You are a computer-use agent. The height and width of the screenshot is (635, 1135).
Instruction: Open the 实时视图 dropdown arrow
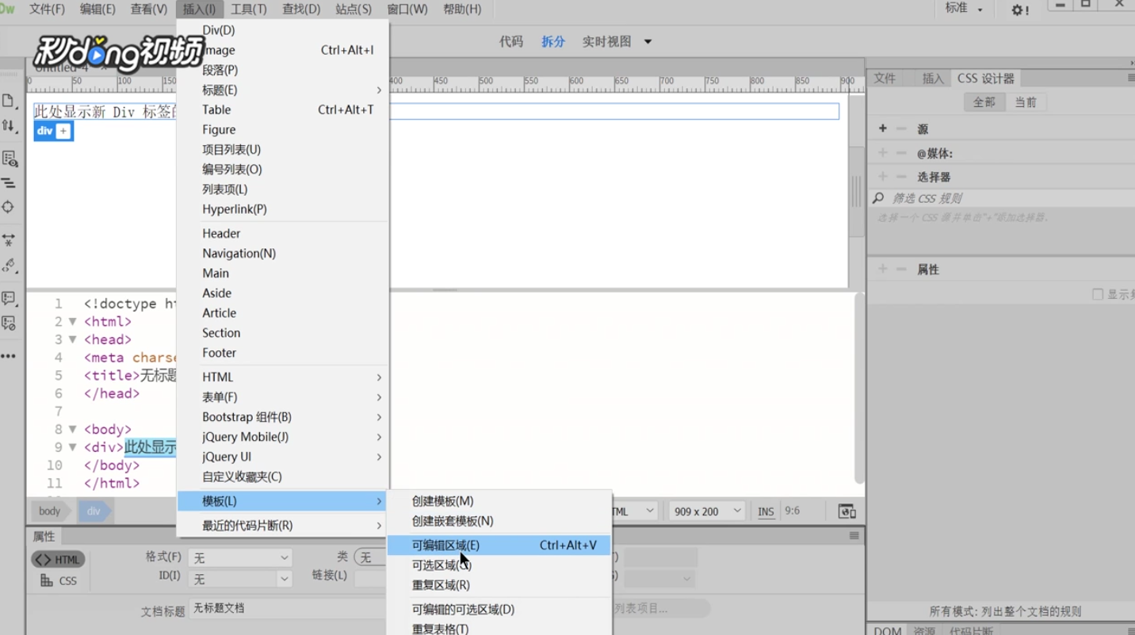pos(648,41)
